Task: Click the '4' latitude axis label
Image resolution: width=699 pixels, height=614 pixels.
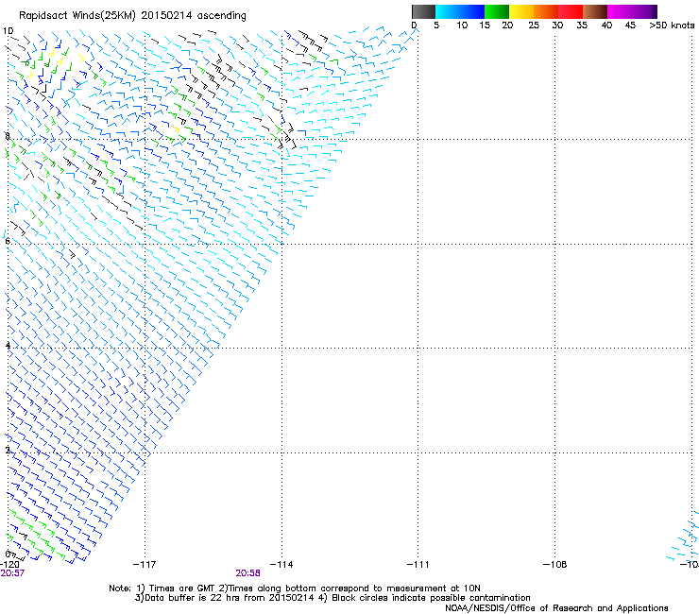Action: click(8, 346)
